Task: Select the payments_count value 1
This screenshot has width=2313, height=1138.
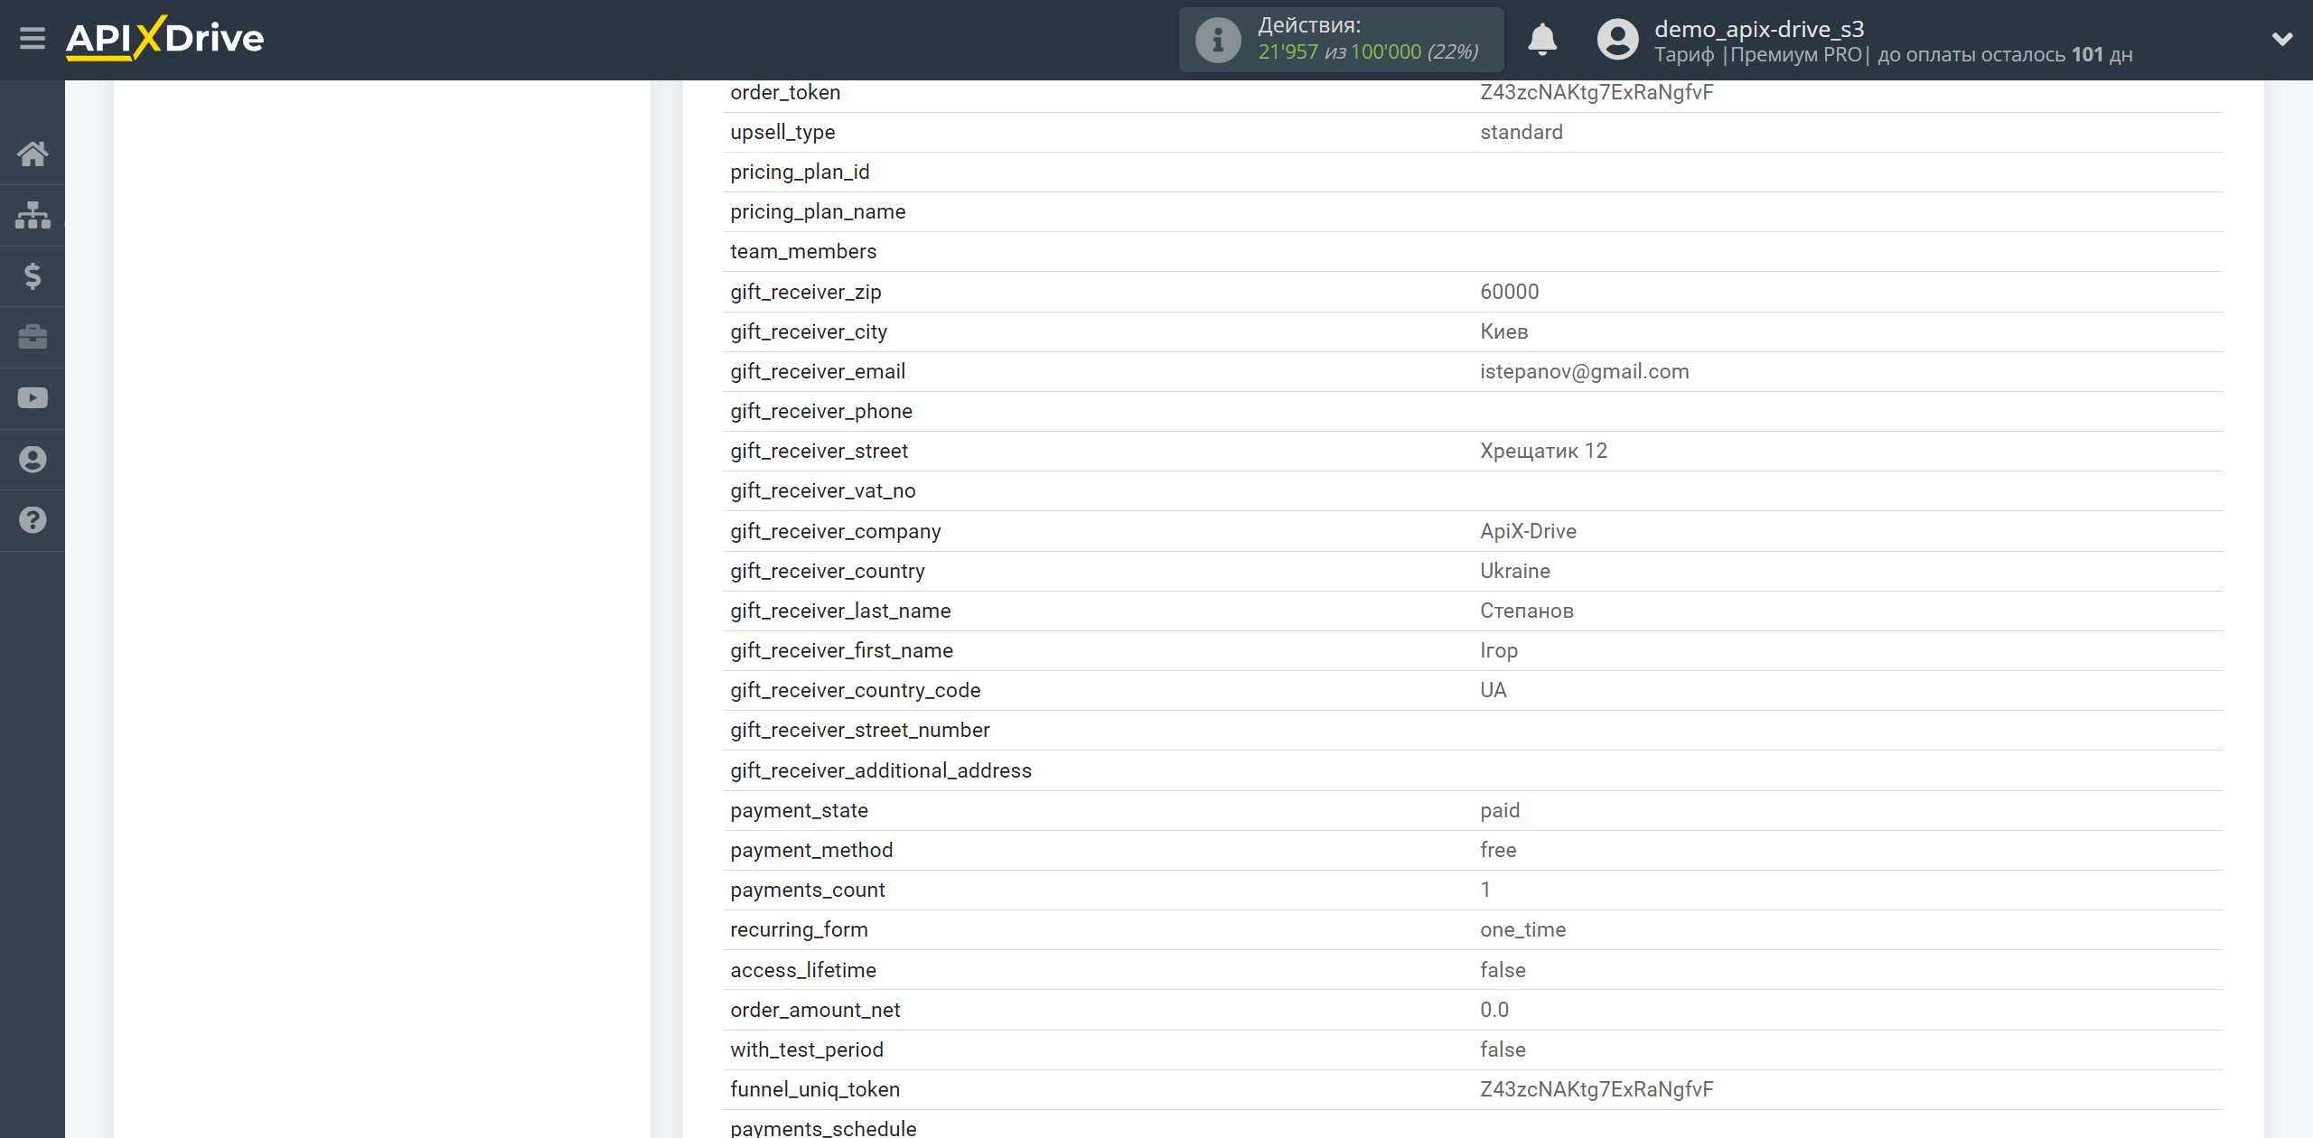Action: [1484, 890]
